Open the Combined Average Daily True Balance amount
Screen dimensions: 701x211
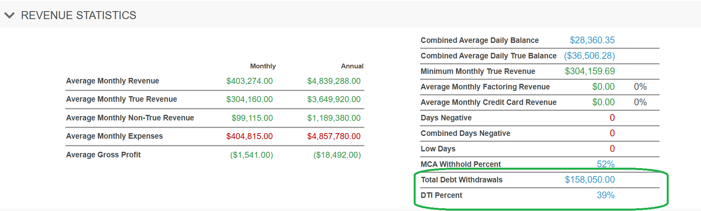(589, 56)
